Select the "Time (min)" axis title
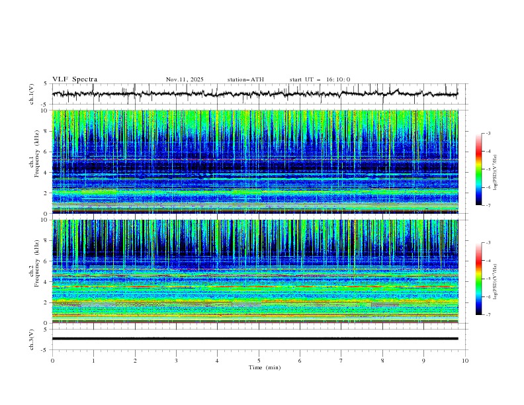The height and width of the screenshot is (405, 524). pos(265,367)
